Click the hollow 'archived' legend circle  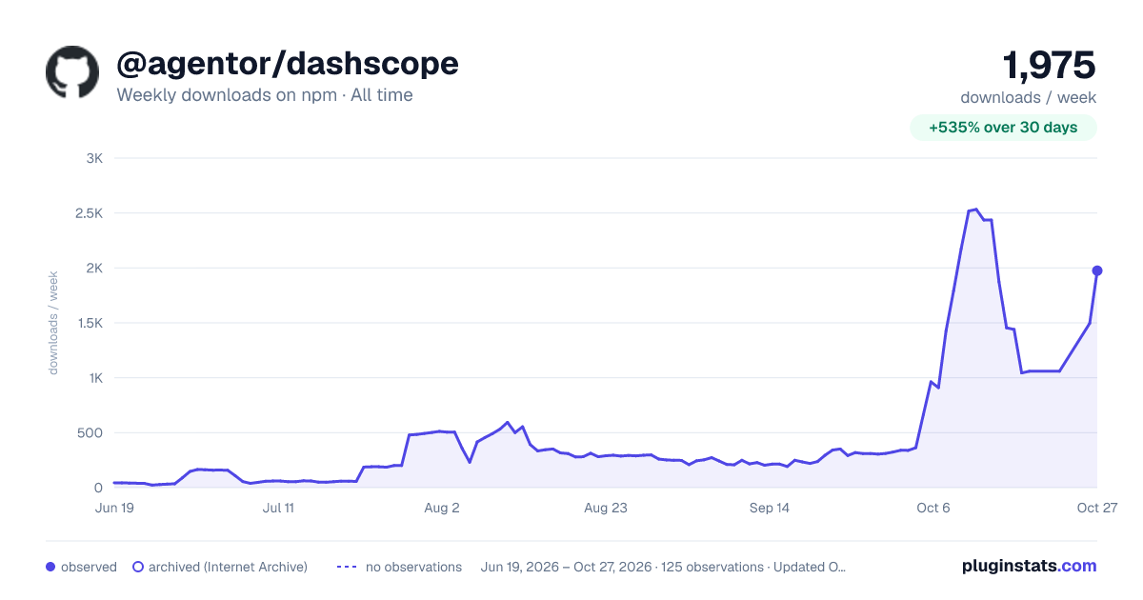pyautogui.click(x=138, y=567)
